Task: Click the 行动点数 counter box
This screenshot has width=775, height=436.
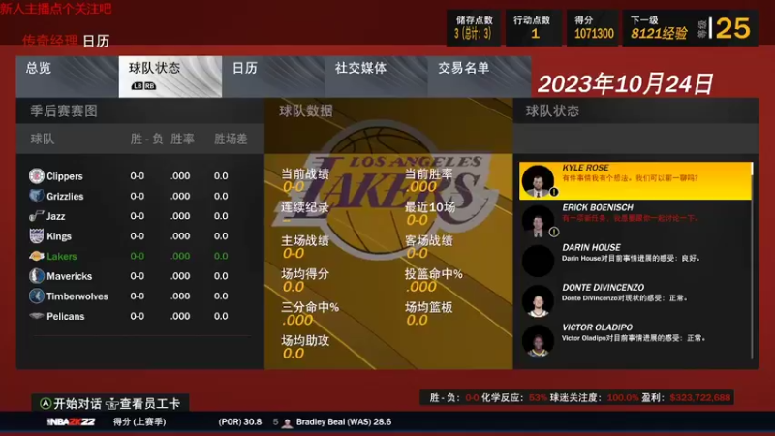Action: pos(534,28)
